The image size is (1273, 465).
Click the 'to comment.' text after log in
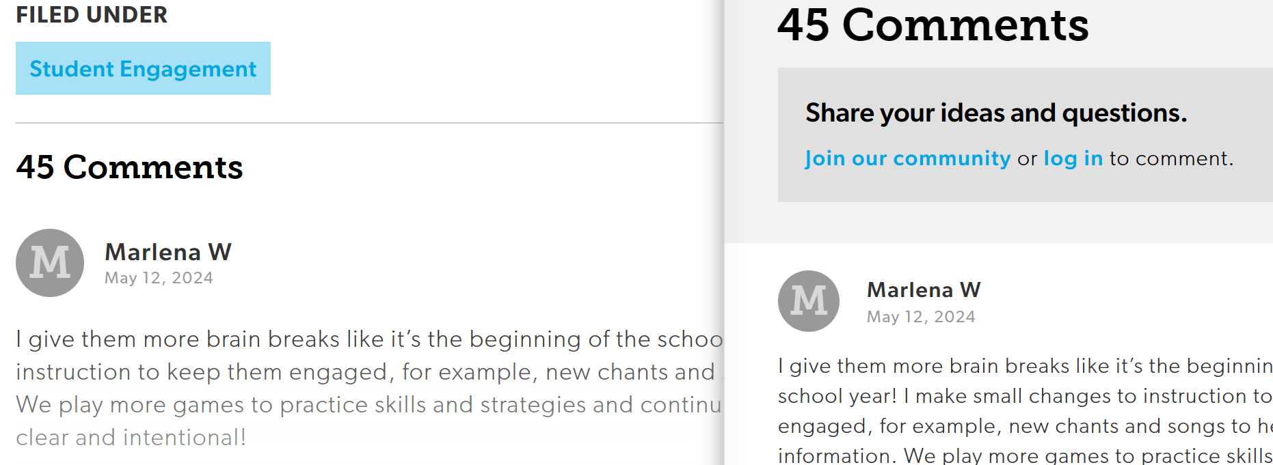click(1171, 158)
